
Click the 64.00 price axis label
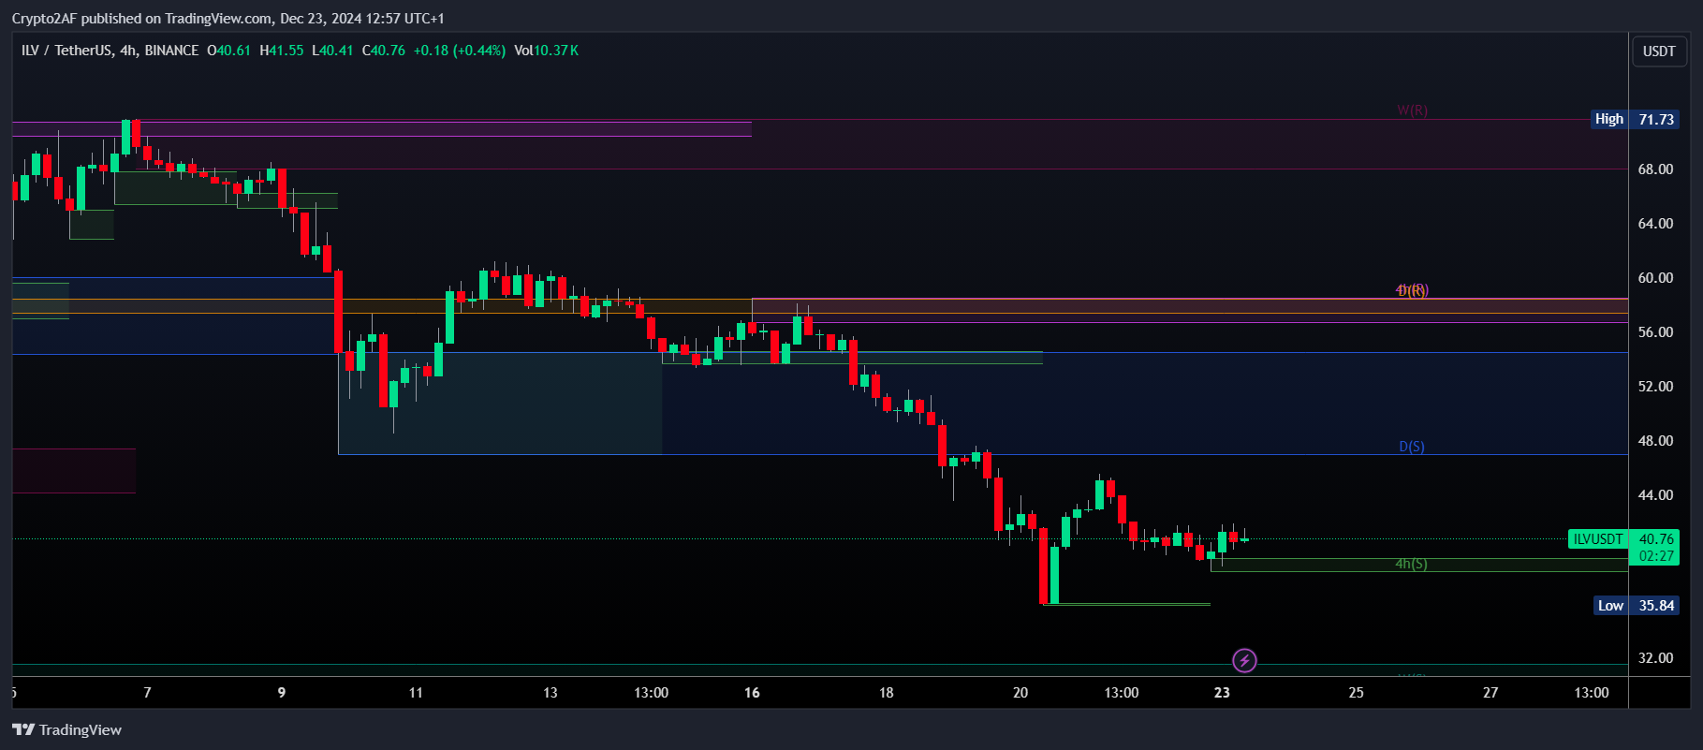pos(1655,224)
